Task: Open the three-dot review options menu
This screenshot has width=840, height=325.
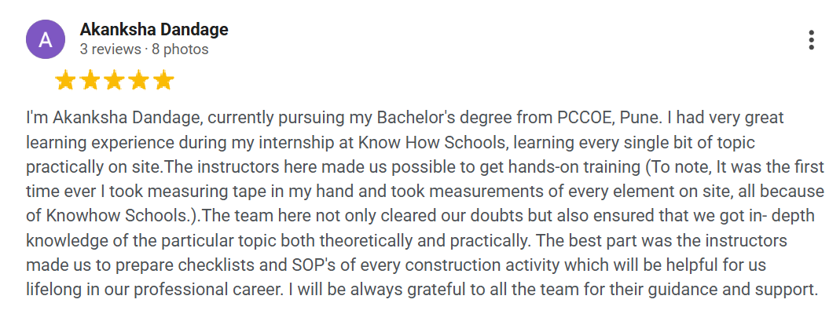Action: (811, 40)
